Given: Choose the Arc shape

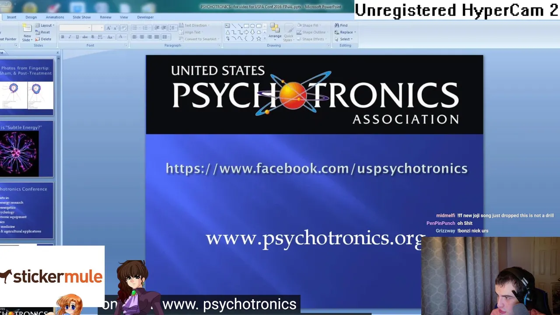Looking at the screenshot, I should tap(234, 38).
